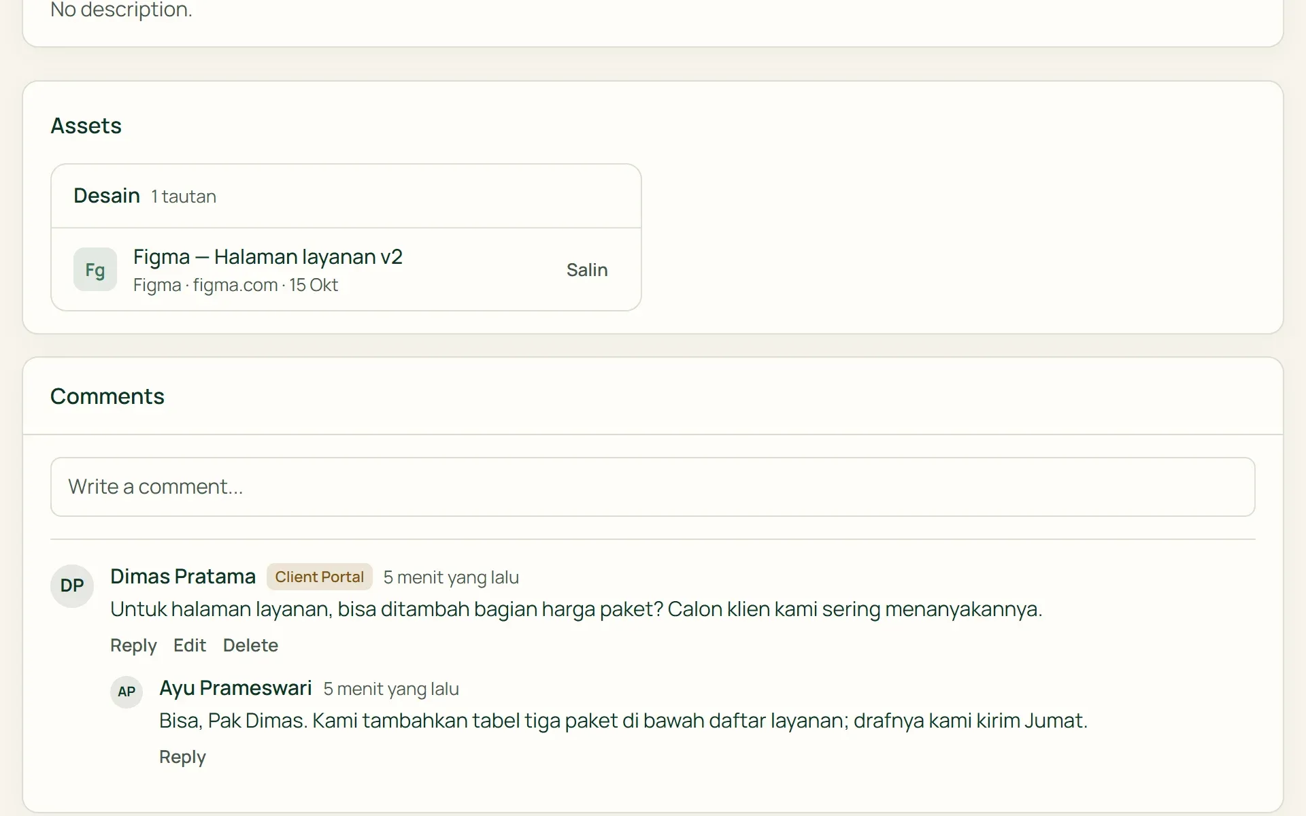This screenshot has height=816, width=1306.
Task: Delete Dimas Pratama's comment
Action: (250, 645)
